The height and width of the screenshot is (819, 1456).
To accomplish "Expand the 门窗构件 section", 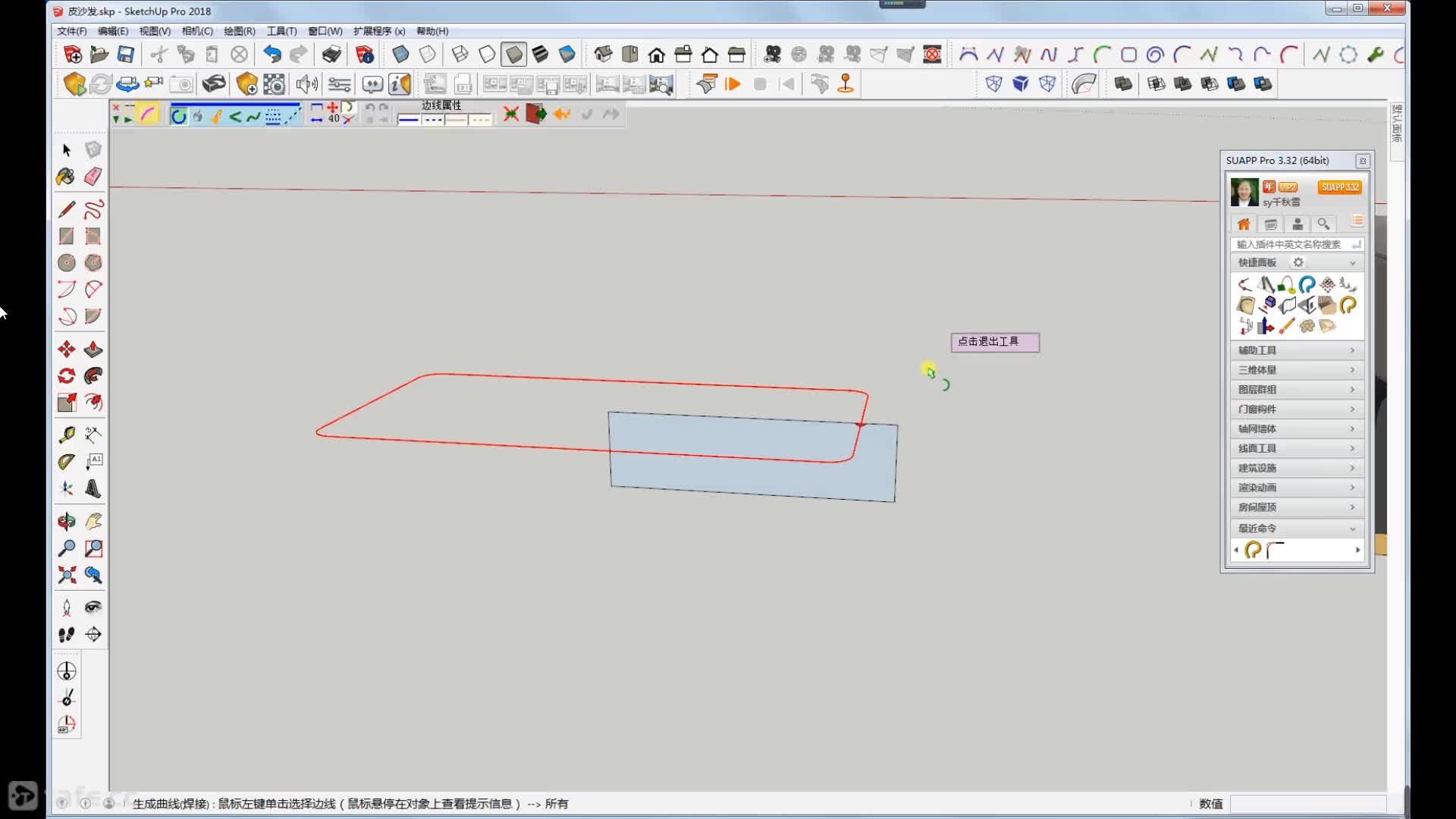I will (x=1297, y=409).
